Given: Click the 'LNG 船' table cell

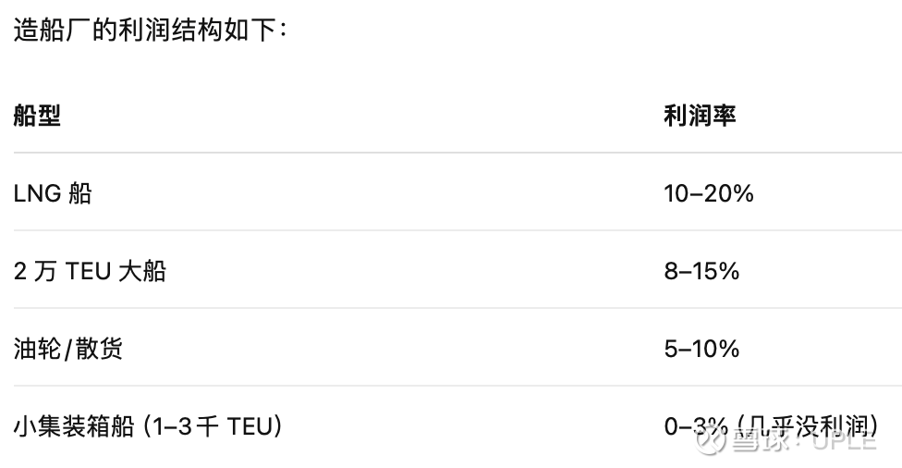Looking at the screenshot, I should point(53,193).
